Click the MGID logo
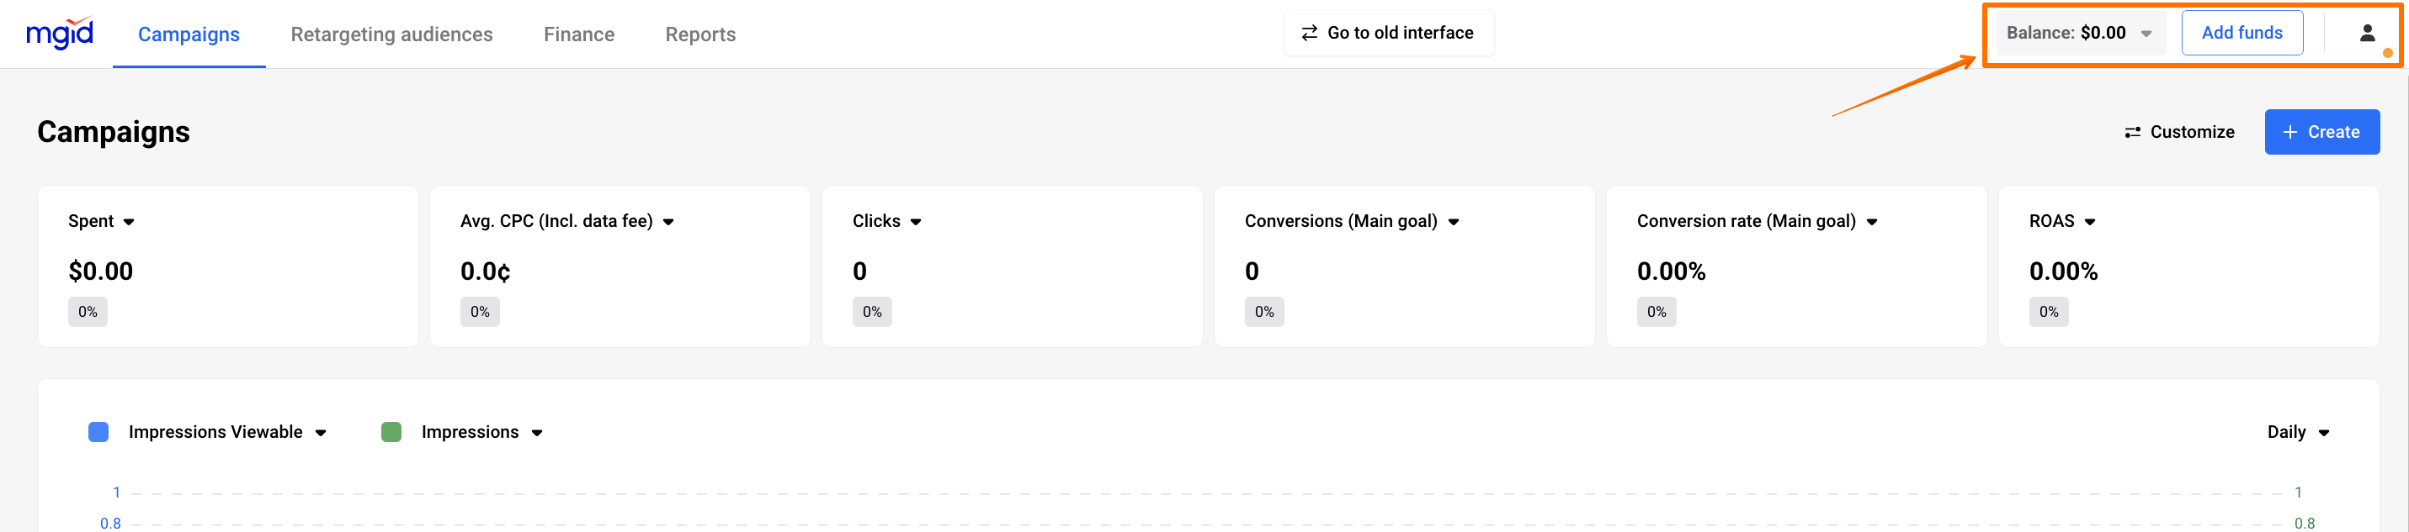2409x532 pixels. (x=60, y=34)
